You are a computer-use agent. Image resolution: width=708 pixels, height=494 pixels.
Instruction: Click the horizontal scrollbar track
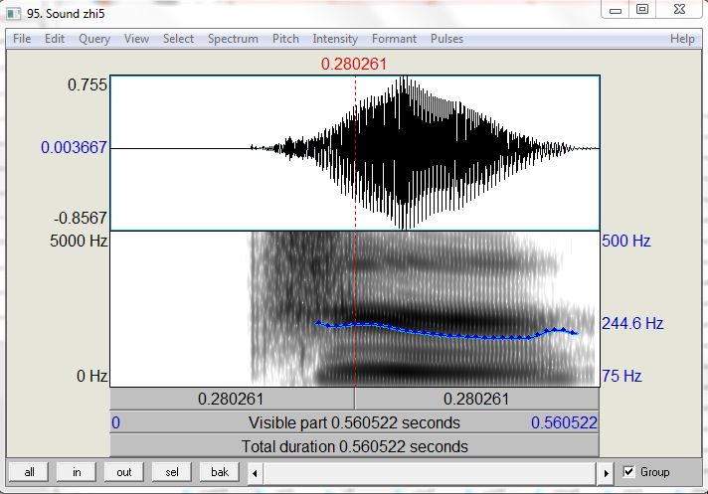[431, 473]
